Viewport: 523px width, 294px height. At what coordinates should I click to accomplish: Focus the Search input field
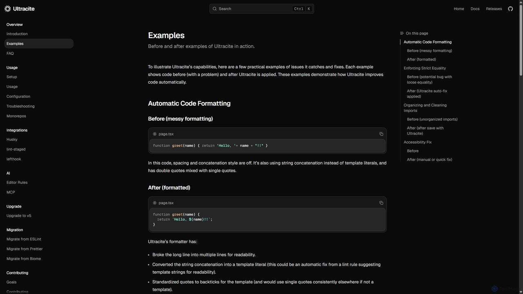coord(261,9)
